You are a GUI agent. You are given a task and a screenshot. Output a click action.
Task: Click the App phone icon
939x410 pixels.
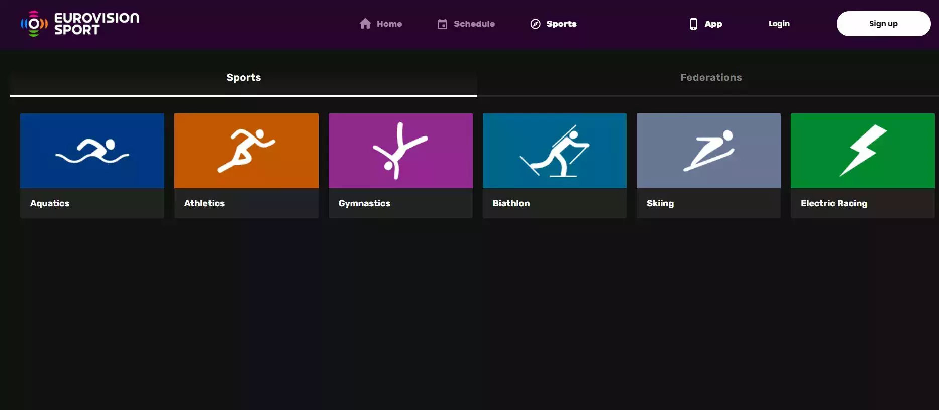(693, 24)
